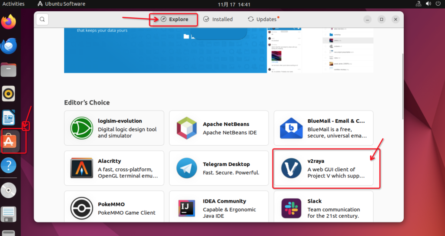Open the network status icon

point(418,4)
